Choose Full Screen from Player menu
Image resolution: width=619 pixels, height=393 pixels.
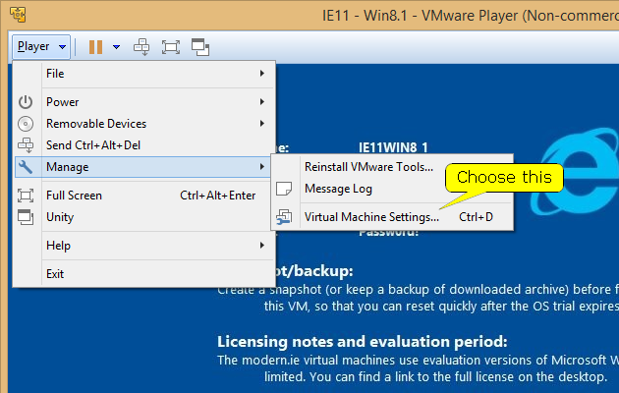click(144, 196)
